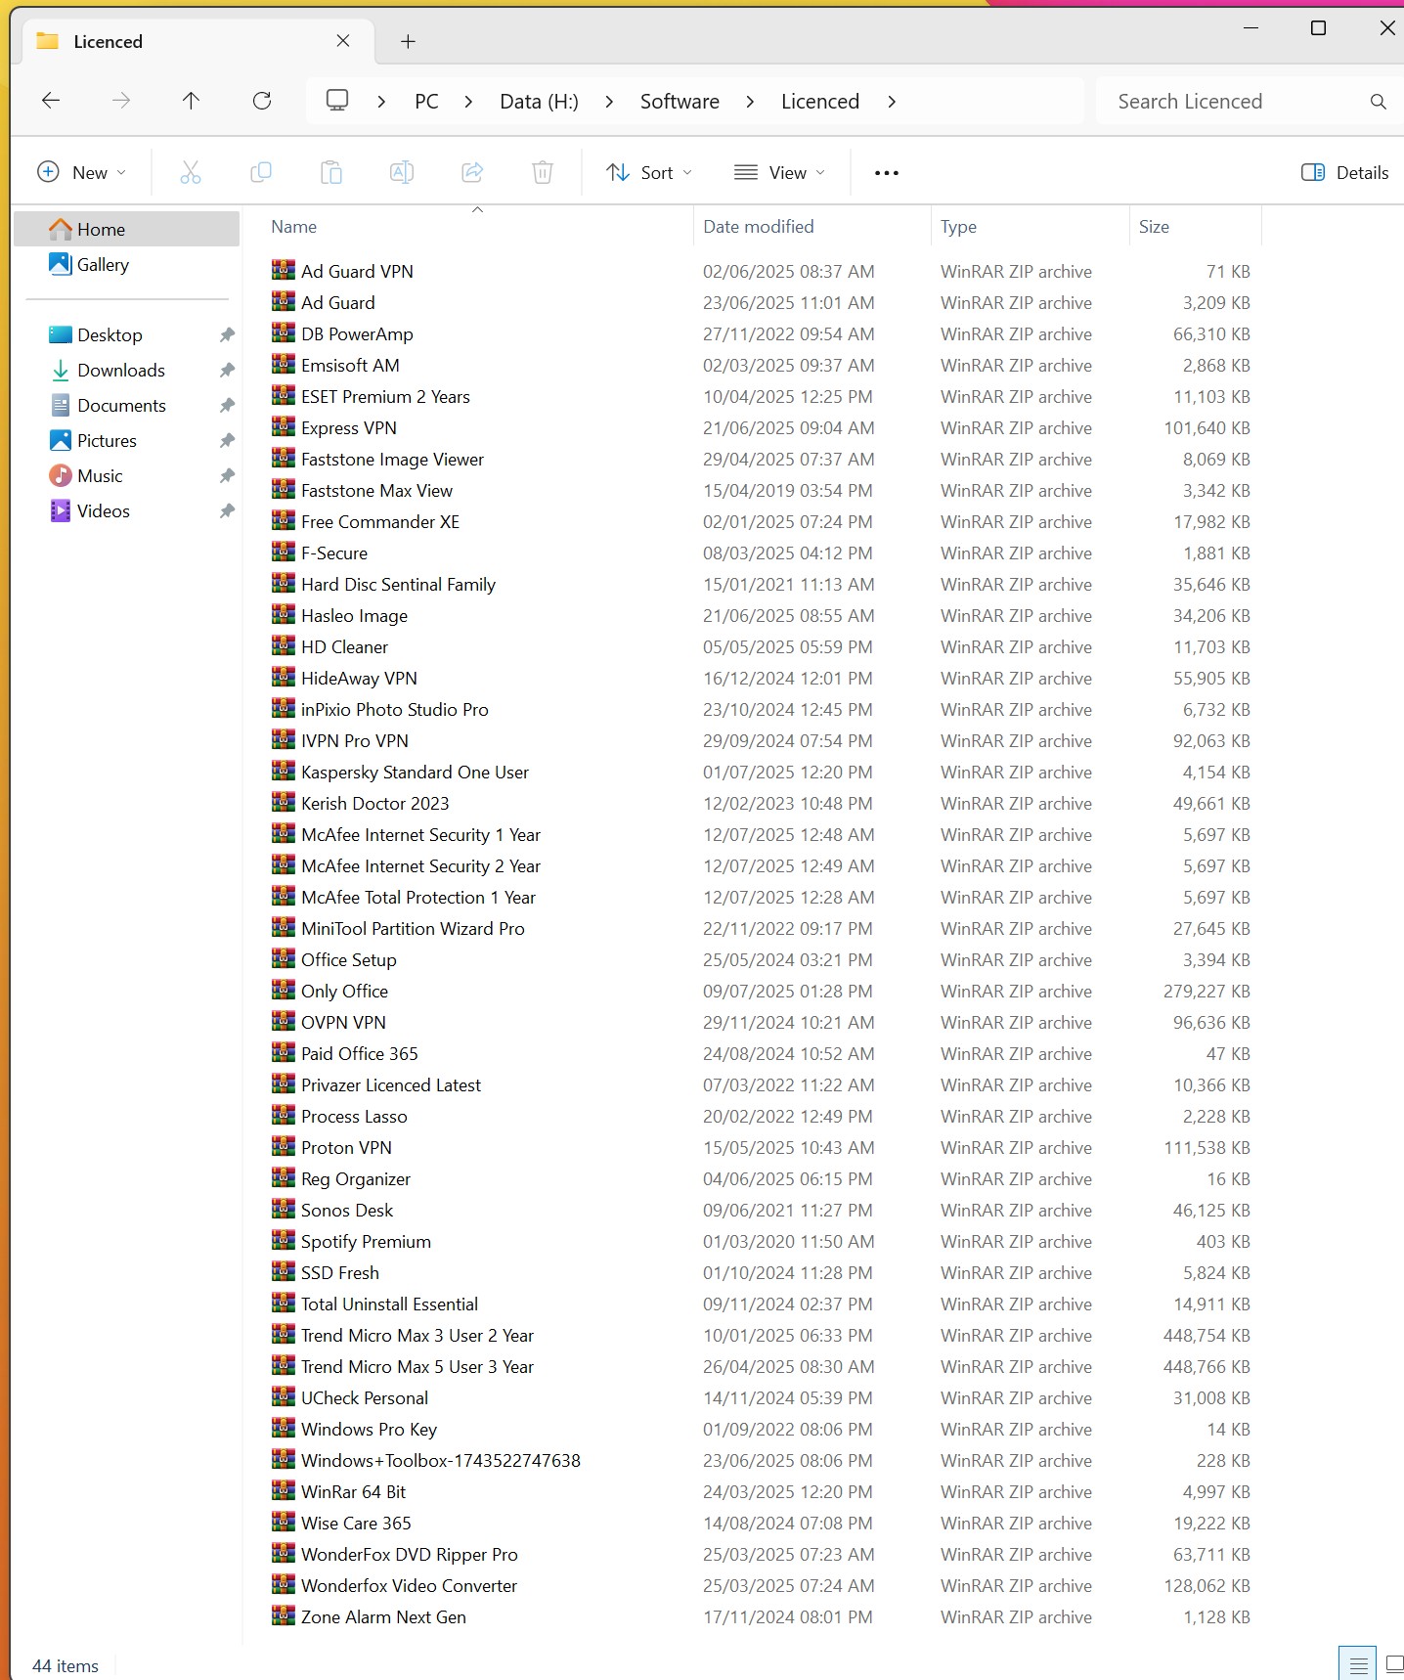Open the New dropdown menu
Viewport: 1404px width, 1680px height.
click(x=82, y=173)
